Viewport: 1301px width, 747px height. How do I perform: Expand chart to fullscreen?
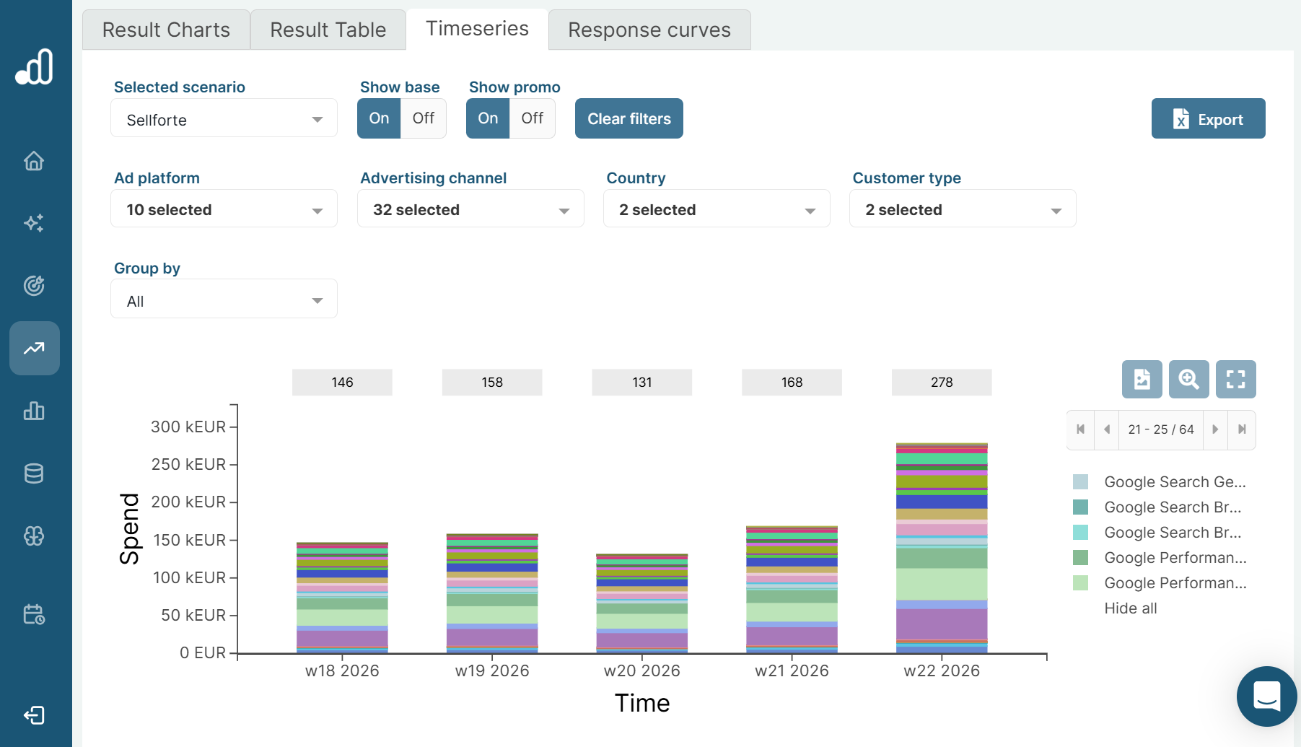[x=1235, y=380]
